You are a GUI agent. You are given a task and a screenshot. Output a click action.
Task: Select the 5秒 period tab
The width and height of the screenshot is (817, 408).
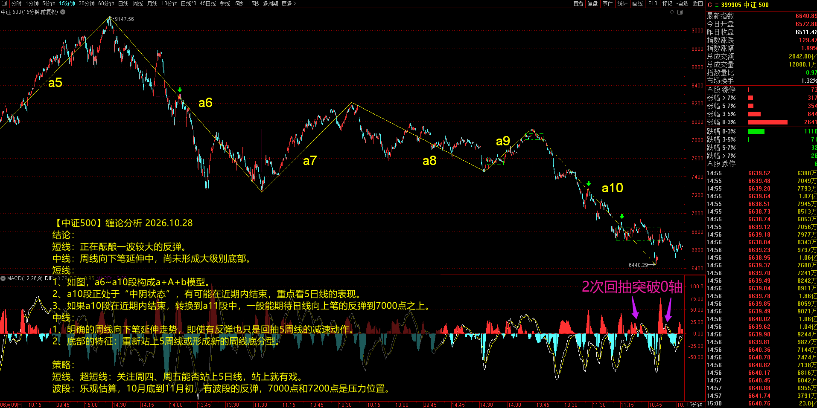point(239,3)
